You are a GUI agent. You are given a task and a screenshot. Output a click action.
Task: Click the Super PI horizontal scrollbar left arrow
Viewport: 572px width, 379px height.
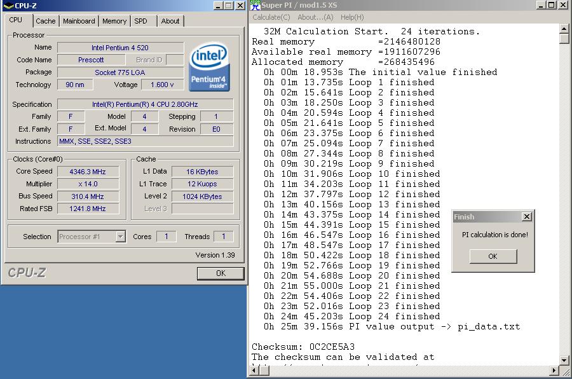(x=255, y=371)
